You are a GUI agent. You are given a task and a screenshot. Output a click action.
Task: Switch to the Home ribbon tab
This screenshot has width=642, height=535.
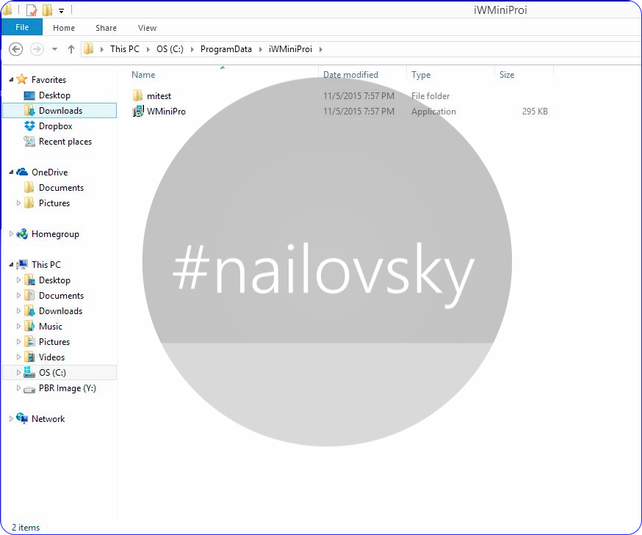(64, 28)
